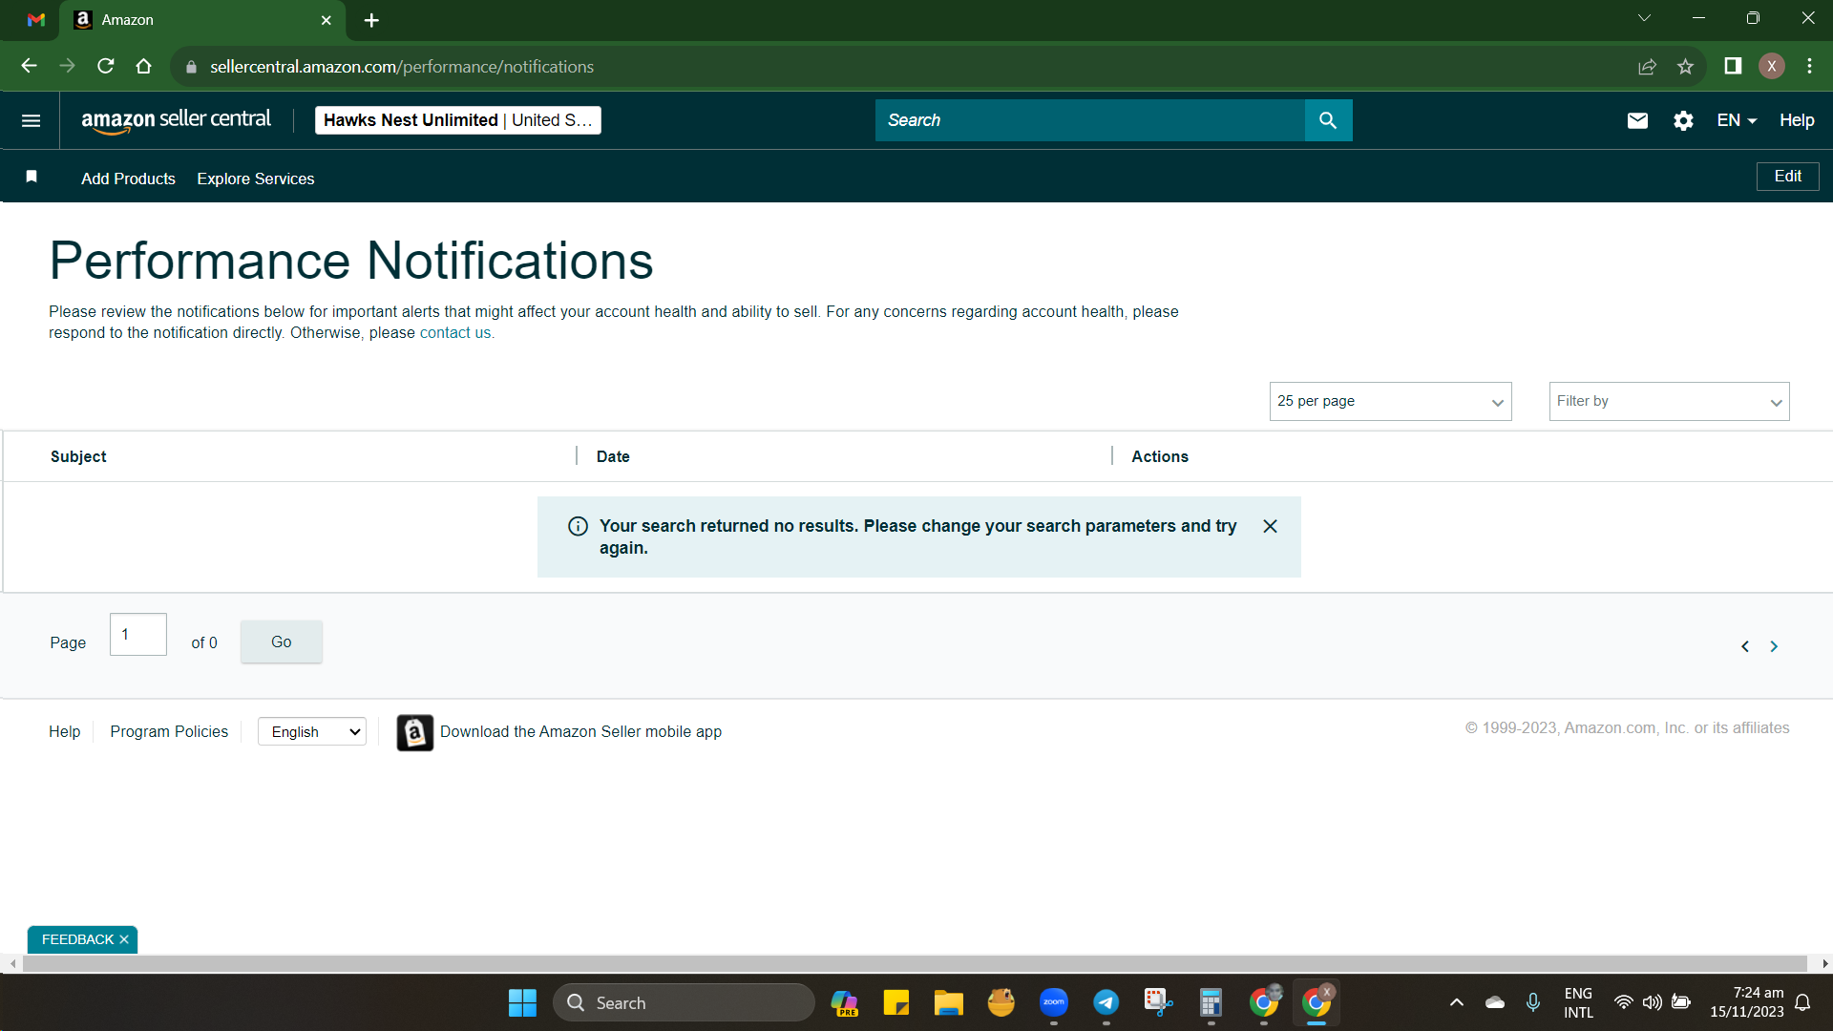1833x1031 pixels.
Task: Click browser forward arrow
Action: coord(67,66)
